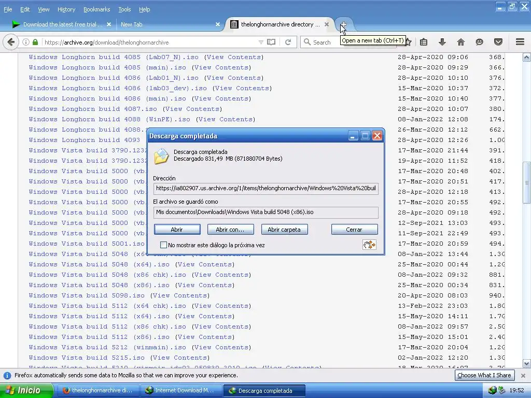
Task: Click the Abrir button
Action: tap(177, 230)
